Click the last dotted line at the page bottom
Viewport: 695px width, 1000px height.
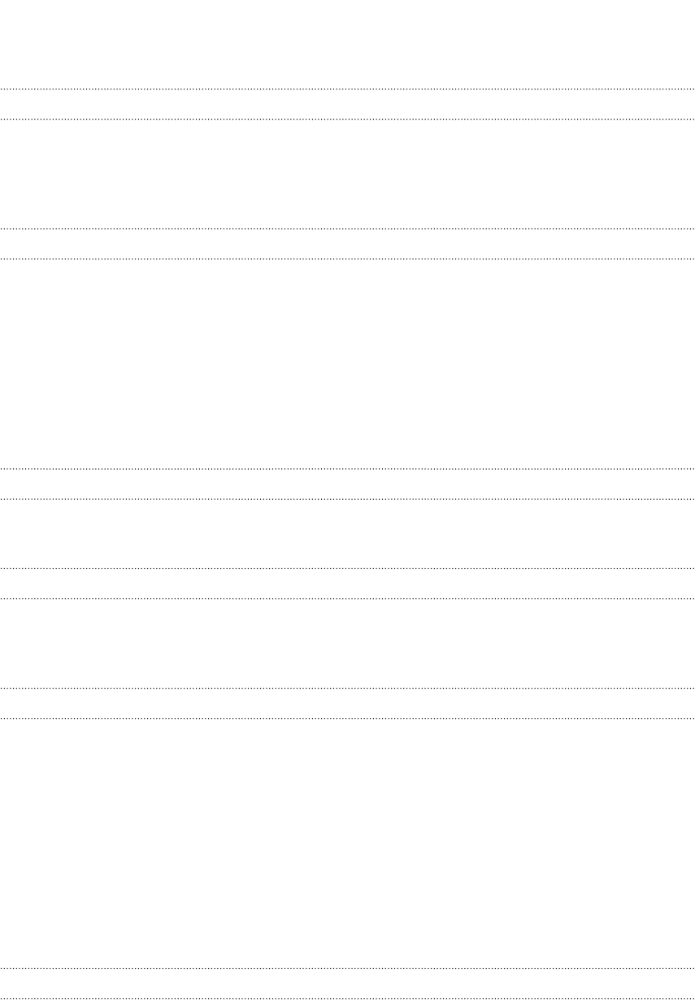[x=347, y=998]
